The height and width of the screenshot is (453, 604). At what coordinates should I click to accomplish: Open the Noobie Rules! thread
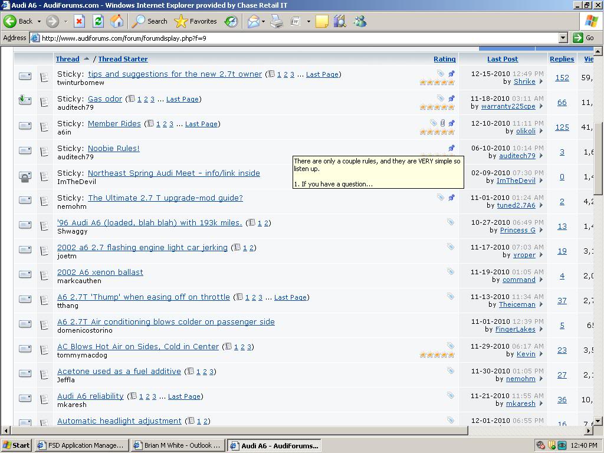click(114, 148)
